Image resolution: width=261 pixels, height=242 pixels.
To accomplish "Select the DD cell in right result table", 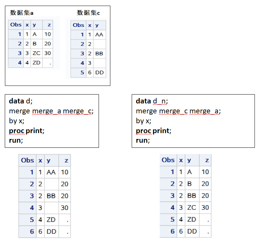I will coord(192,231).
